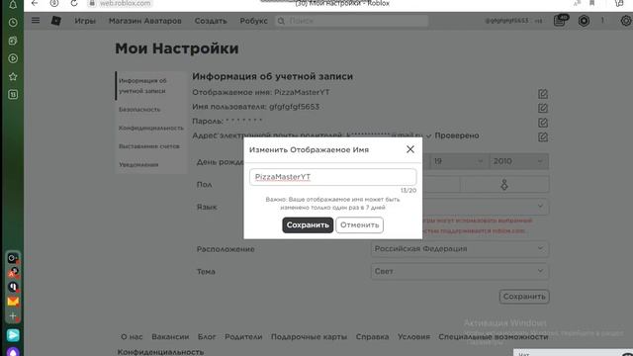The image size is (633, 356).
Task: Open the sidebar favorites star icon
Action: coord(13,77)
